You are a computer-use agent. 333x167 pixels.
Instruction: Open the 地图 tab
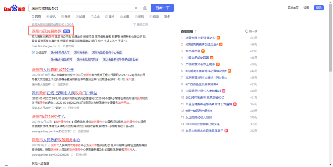[125, 16]
